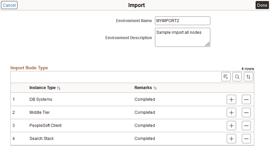
Task: Remove the Middle Tier row
Action: (x=246, y=112)
